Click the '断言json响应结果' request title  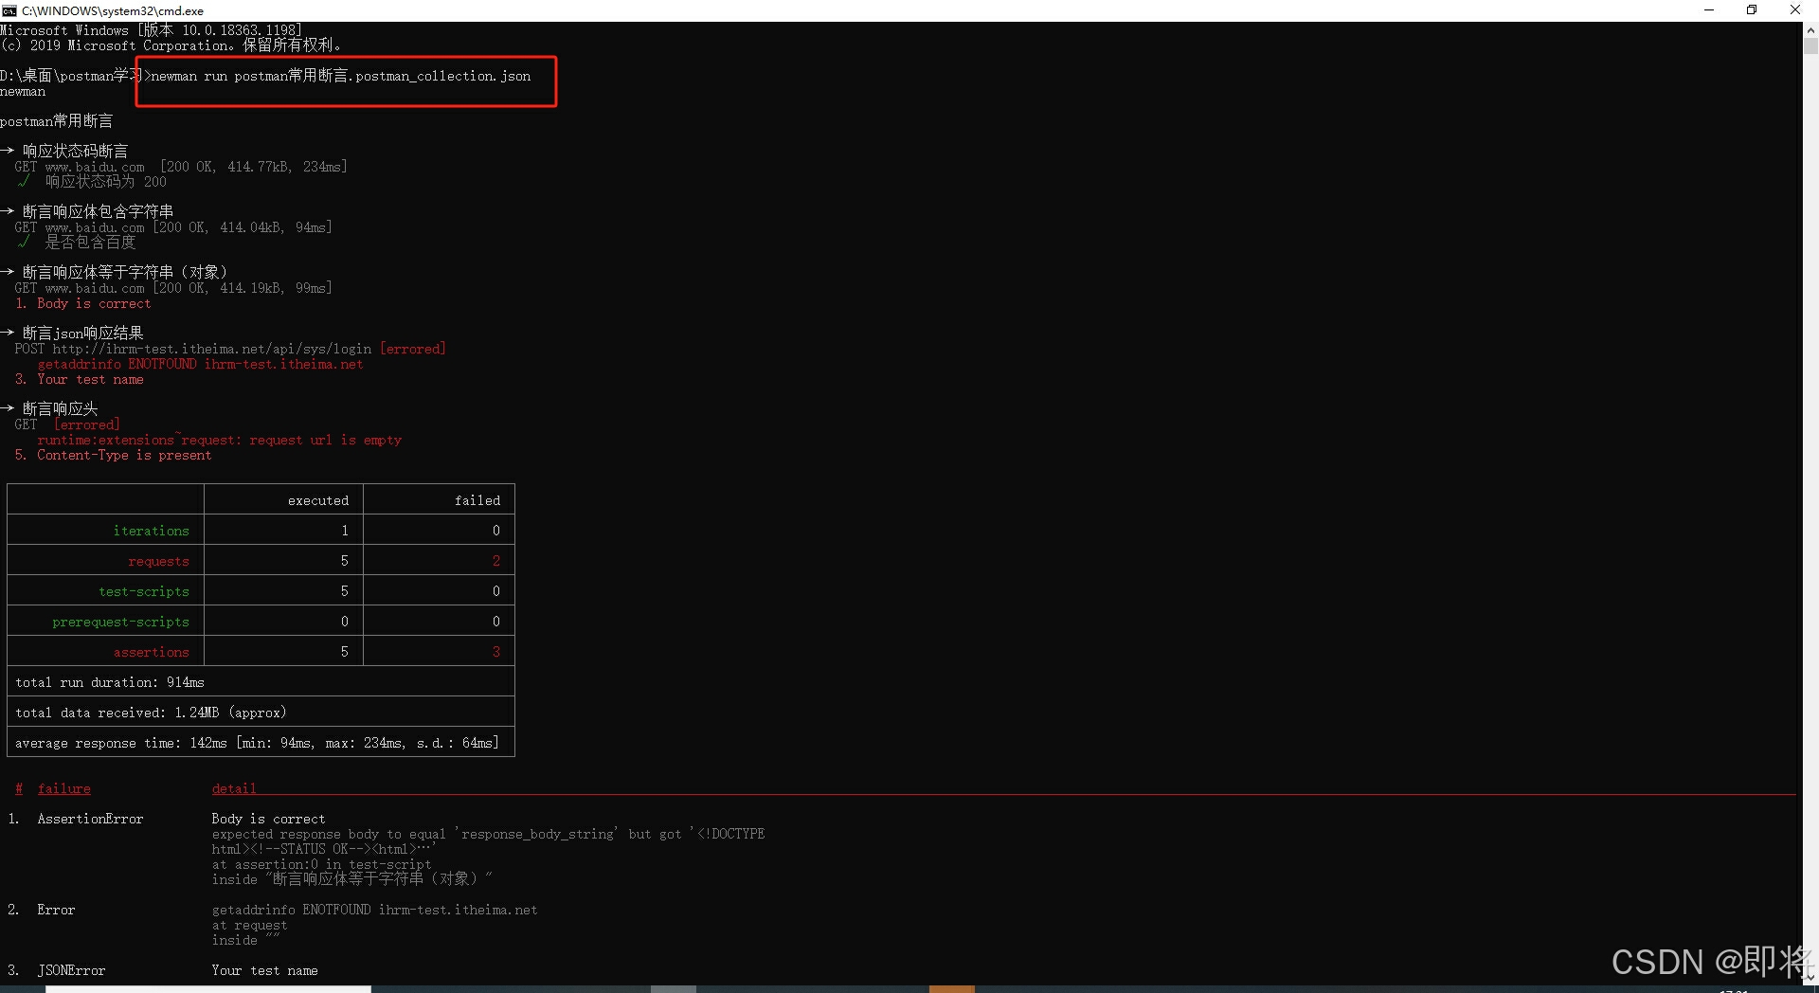(82, 334)
